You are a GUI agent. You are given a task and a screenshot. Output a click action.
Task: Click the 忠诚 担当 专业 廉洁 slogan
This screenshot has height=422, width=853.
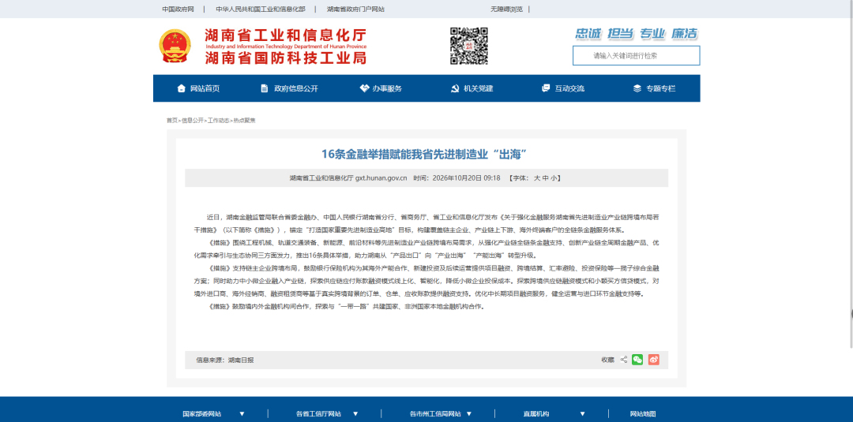[x=637, y=34]
